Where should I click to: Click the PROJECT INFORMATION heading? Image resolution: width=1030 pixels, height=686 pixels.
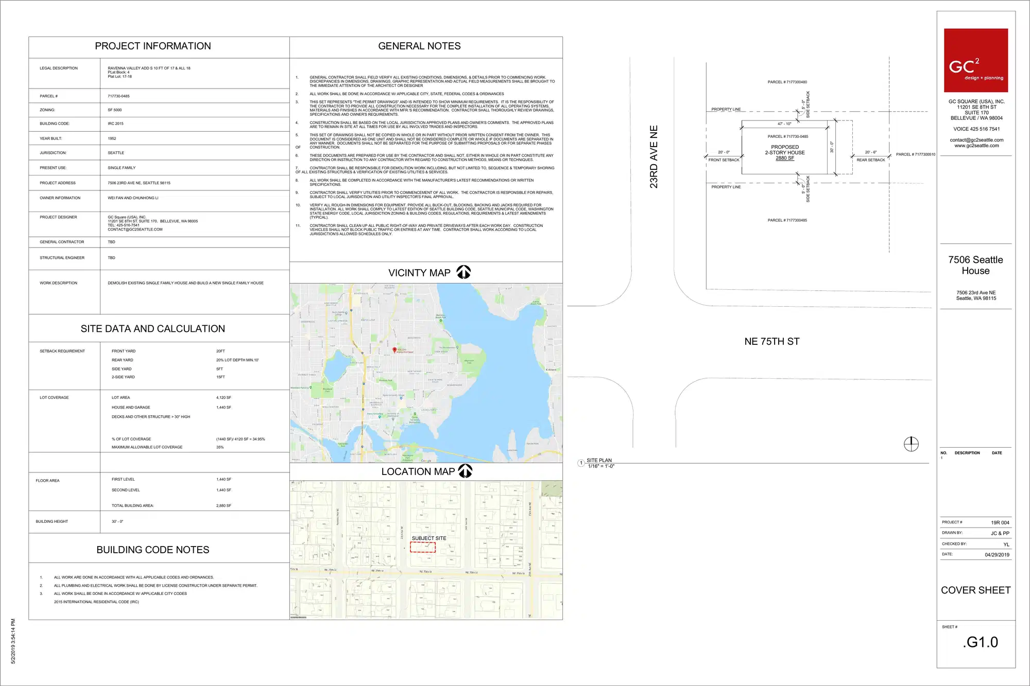tap(153, 46)
